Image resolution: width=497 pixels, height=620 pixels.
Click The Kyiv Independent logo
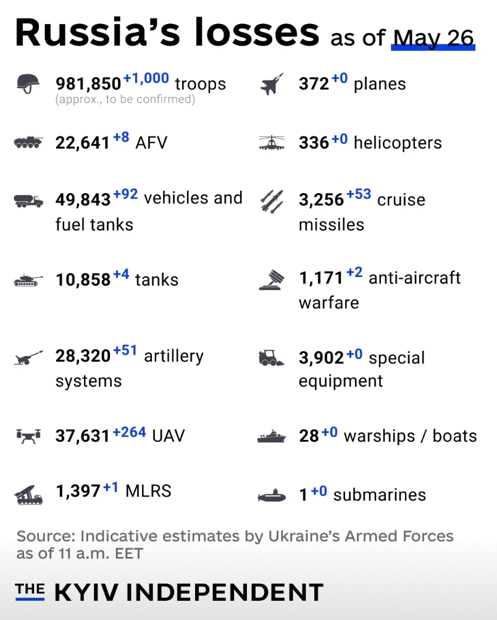point(169,592)
